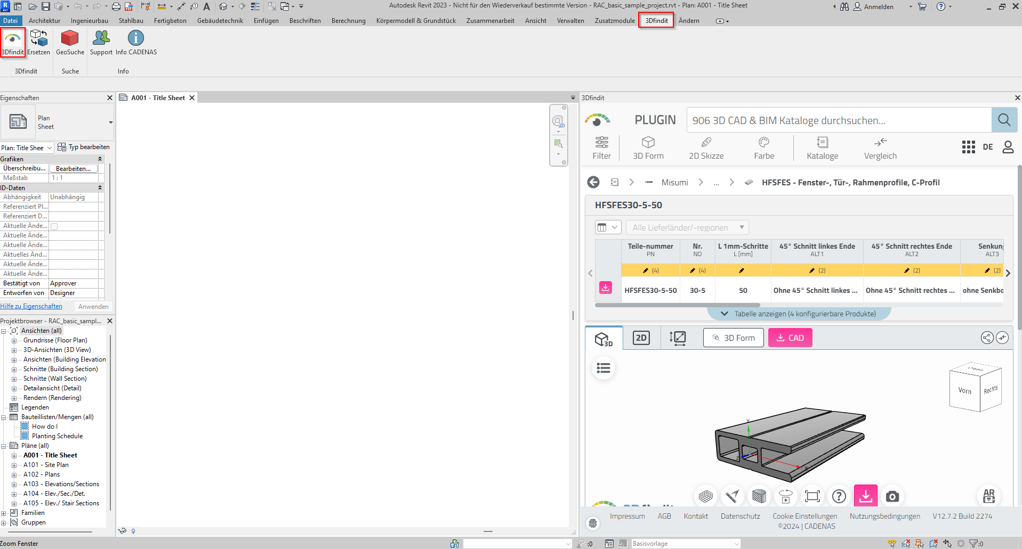Open the Support tool

101,42
